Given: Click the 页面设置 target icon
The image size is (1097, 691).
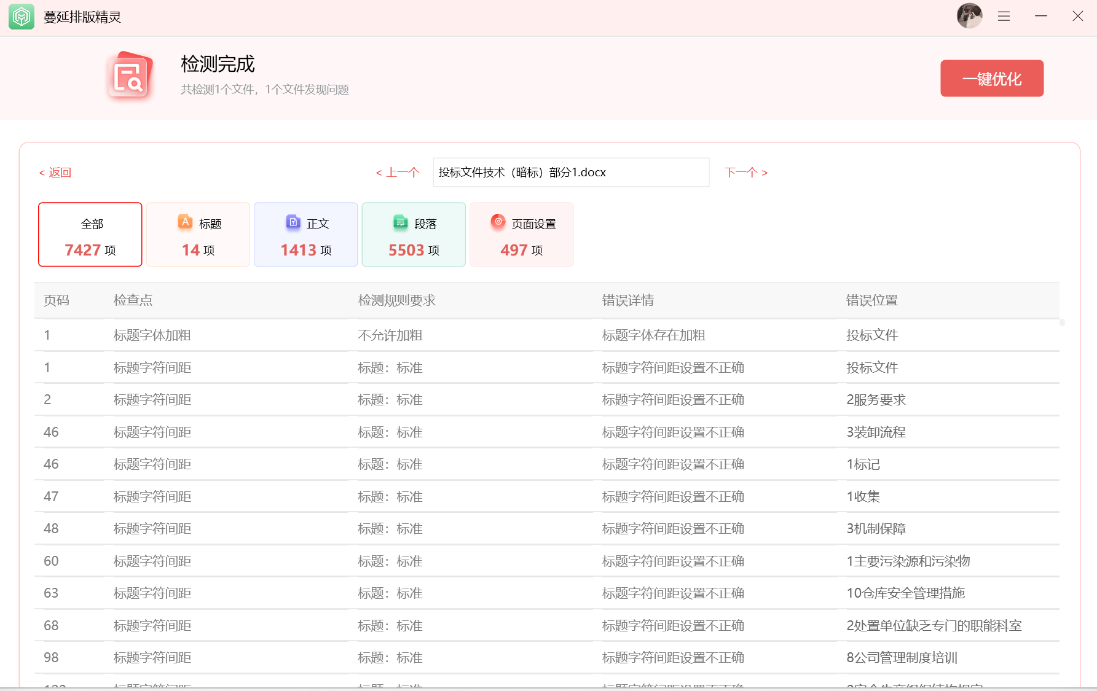Looking at the screenshot, I should coord(498,222).
